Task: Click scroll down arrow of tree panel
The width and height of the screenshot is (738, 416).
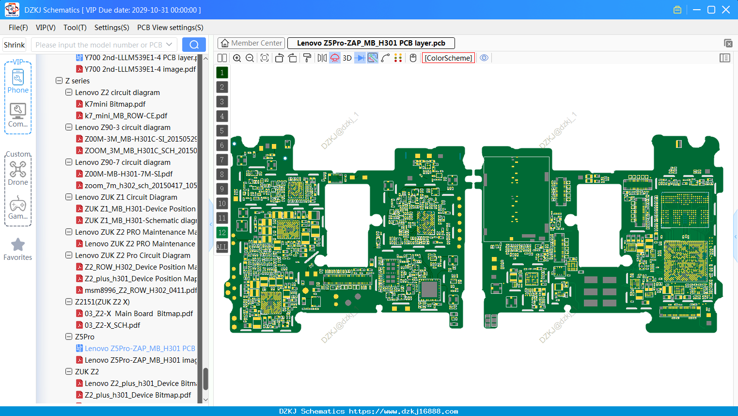Action: pos(205,400)
